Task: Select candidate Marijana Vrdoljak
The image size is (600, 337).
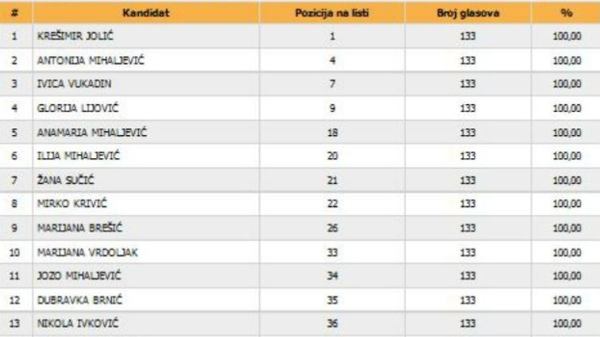Action: 87,253
